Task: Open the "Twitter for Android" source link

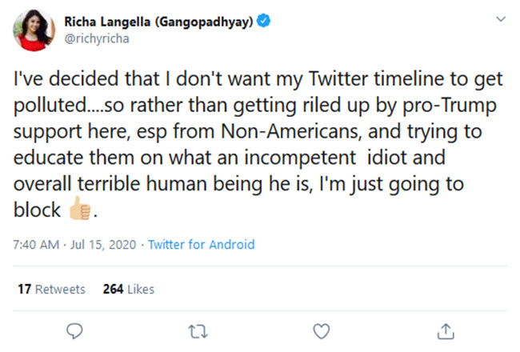Action: point(202,245)
